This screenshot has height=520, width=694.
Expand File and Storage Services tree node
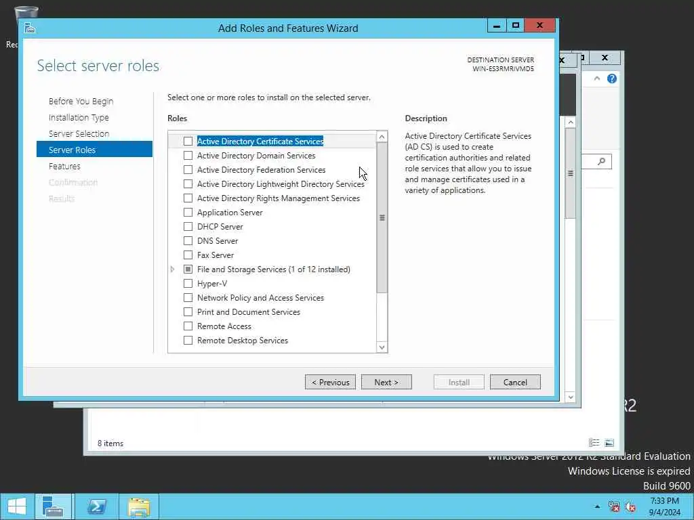(173, 269)
